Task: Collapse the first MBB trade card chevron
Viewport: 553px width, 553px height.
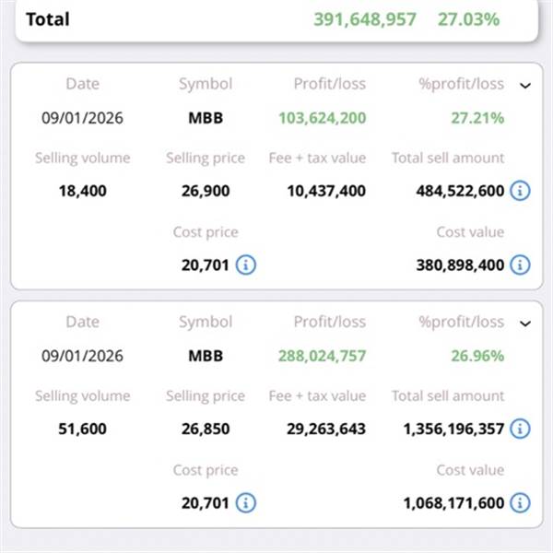Action: click(x=525, y=86)
